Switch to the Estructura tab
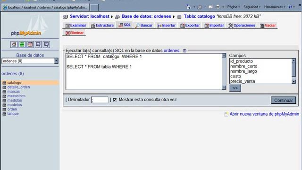This screenshot has width=302, height=170. point(102,25)
